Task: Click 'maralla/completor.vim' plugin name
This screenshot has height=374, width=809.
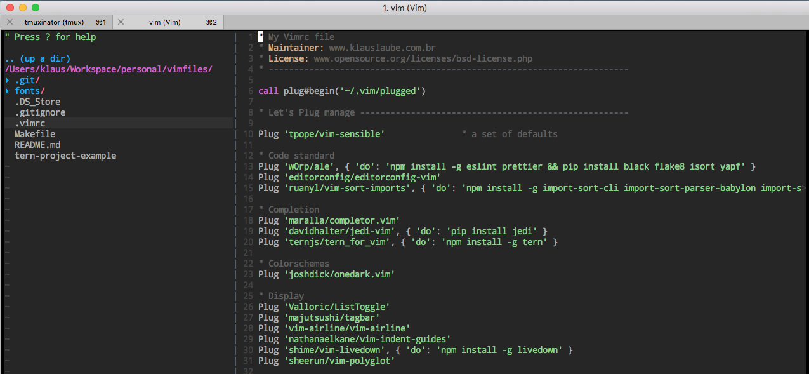Action: 342,220
